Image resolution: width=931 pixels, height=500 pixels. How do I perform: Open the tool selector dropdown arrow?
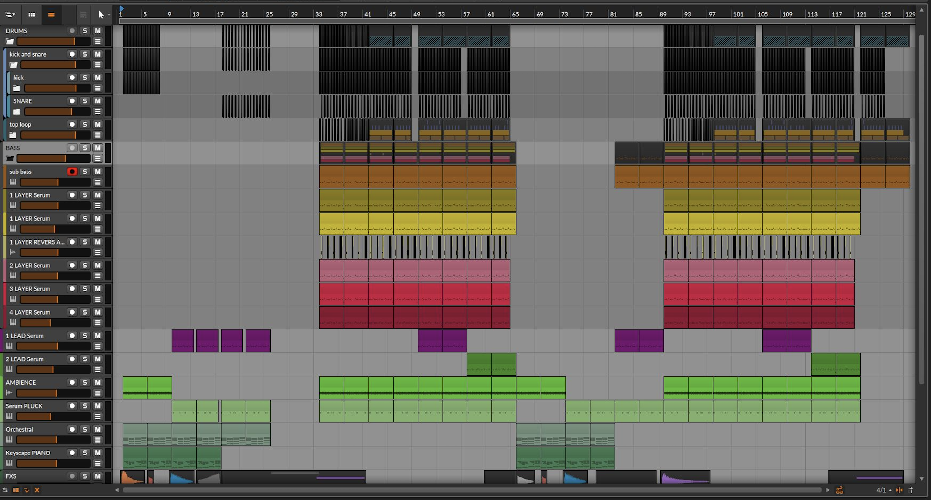point(109,15)
